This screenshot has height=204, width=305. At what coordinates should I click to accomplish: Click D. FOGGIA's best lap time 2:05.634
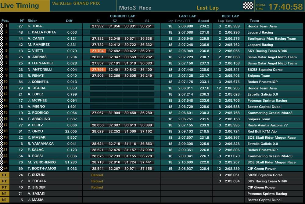(232, 181)
